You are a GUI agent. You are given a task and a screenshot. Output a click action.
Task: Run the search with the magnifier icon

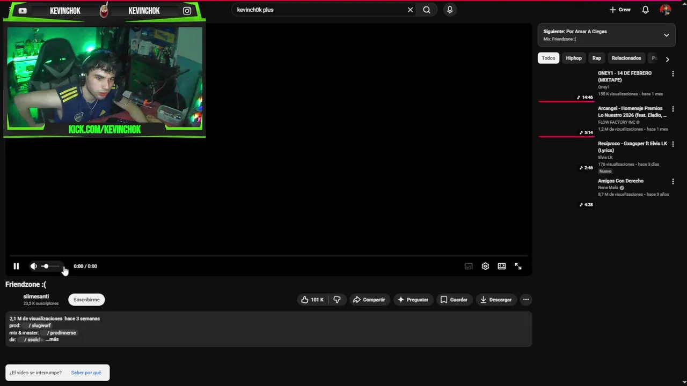[x=427, y=10]
